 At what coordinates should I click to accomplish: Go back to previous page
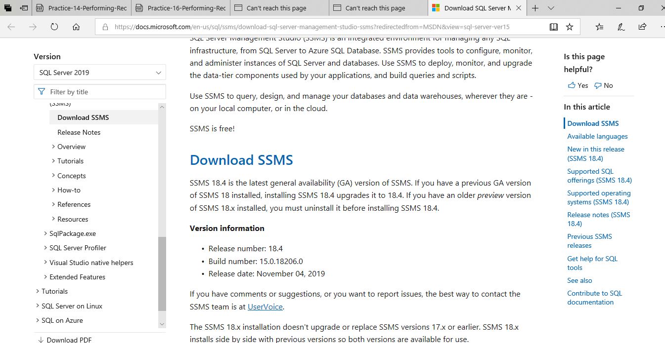(x=11, y=27)
